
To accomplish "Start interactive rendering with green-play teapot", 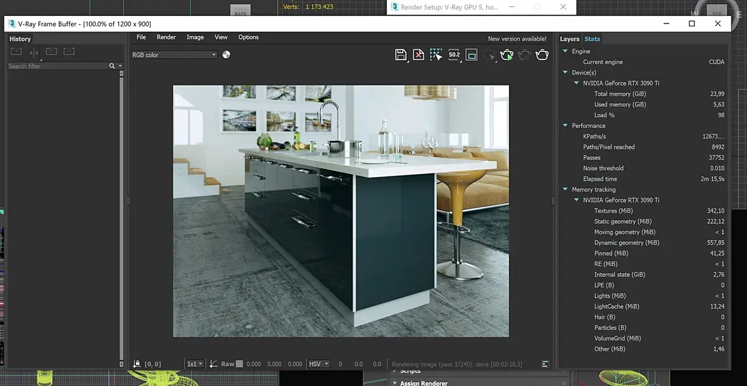I will [x=506, y=55].
